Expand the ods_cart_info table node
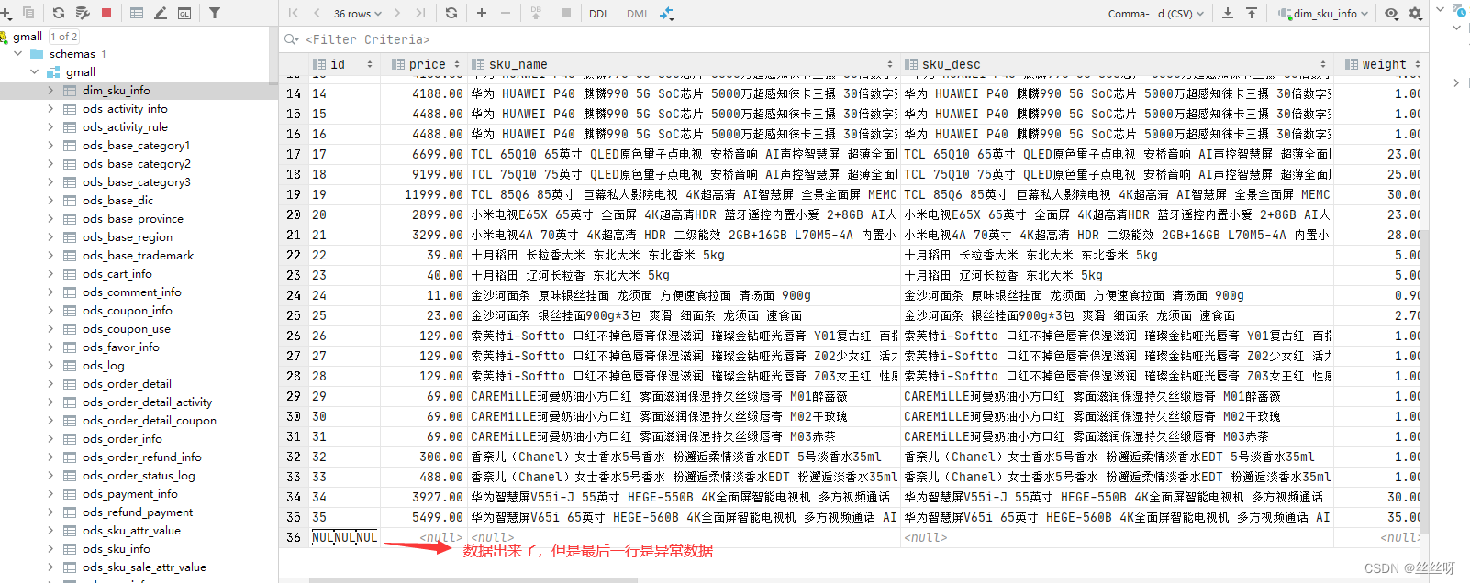The height and width of the screenshot is (583, 1470). tap(50, 274)
